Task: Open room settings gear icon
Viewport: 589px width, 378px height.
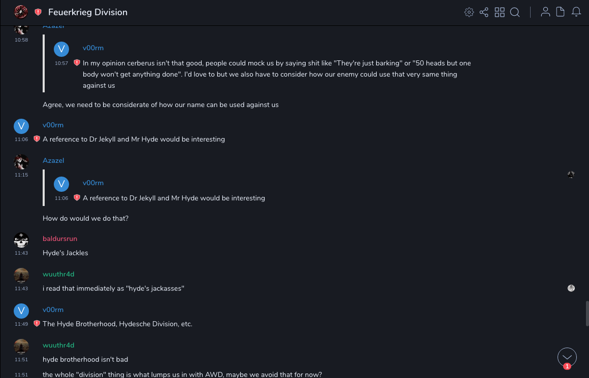Action: (469, 12)
